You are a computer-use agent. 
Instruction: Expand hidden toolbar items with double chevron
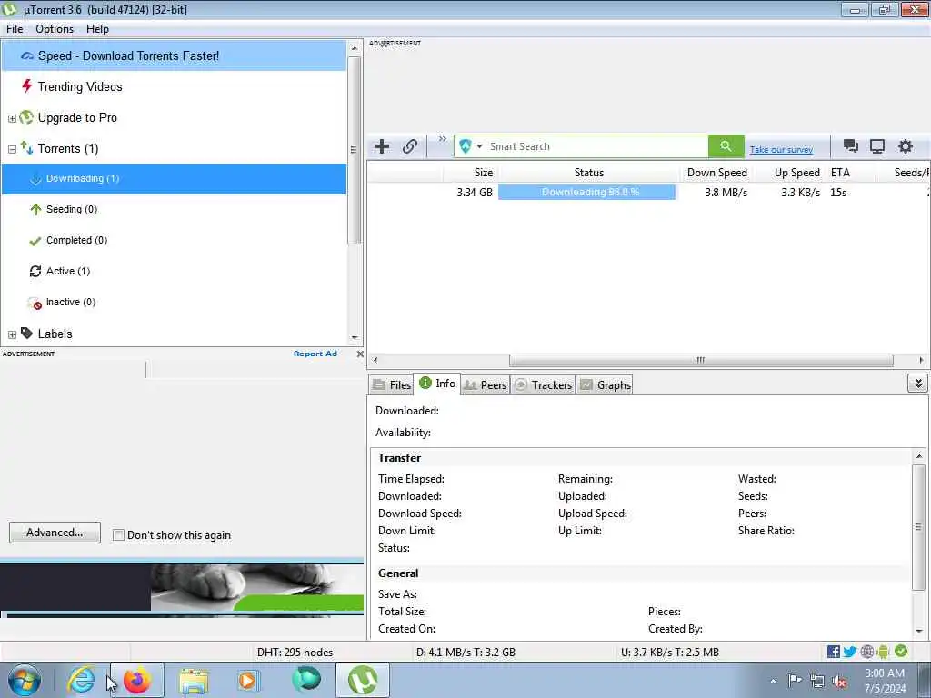(x=443, y=139)
